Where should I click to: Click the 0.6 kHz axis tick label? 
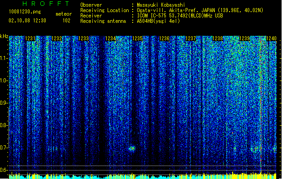(x=4, y=170)
